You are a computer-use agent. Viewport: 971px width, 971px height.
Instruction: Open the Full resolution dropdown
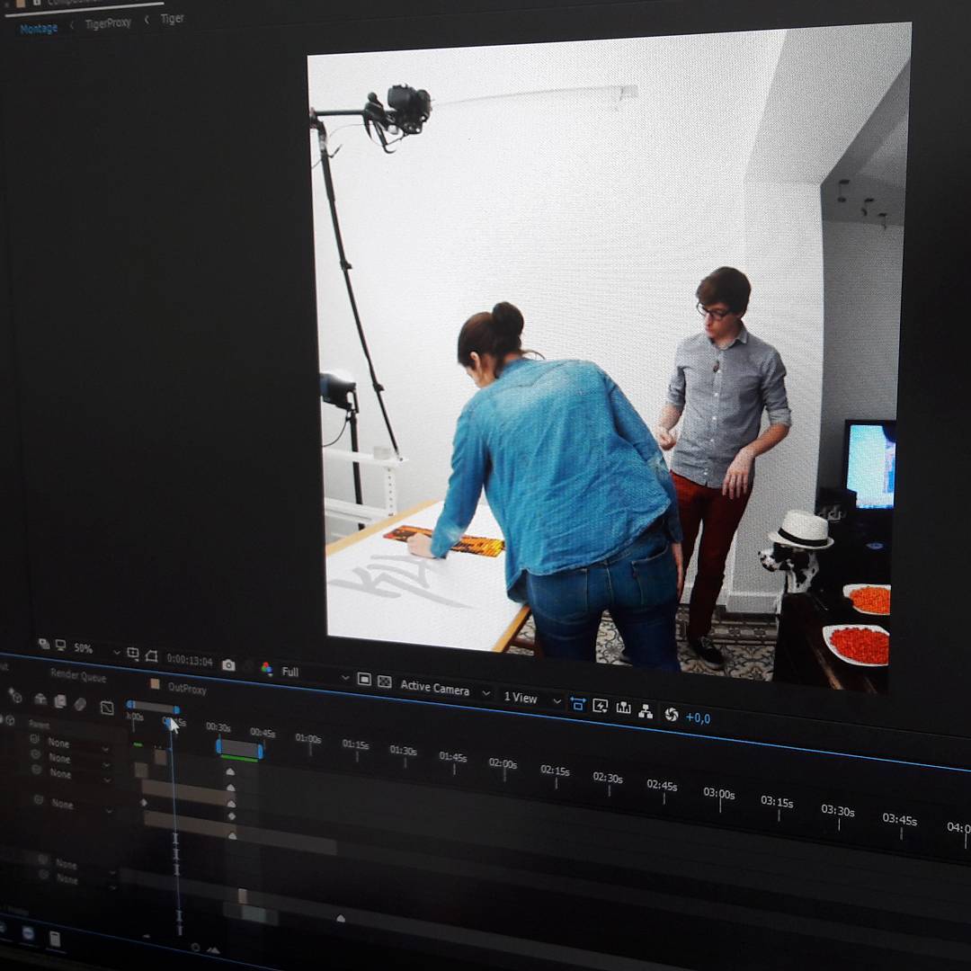tap(315, 674)
